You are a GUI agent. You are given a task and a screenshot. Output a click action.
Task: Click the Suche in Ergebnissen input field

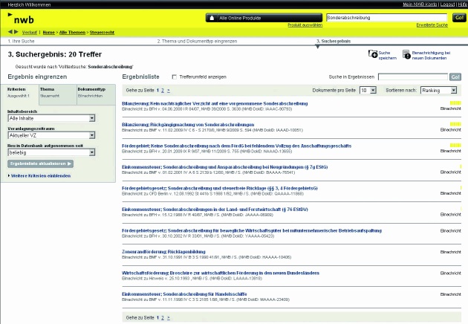point(412,77)
